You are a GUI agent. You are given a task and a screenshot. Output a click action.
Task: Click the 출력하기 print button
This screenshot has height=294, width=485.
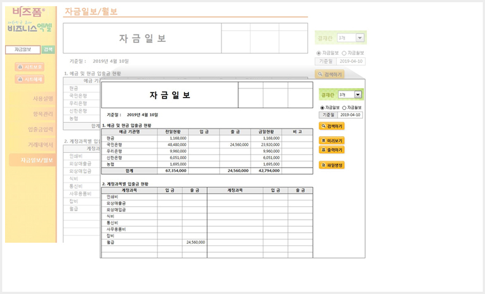click(331, 150)
